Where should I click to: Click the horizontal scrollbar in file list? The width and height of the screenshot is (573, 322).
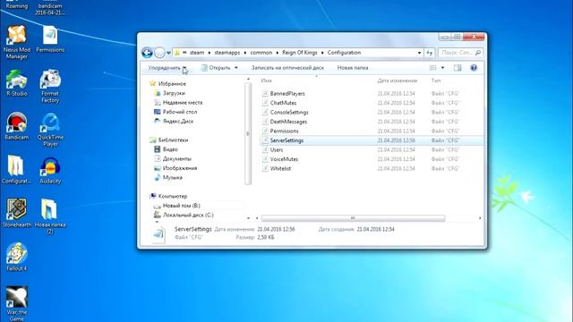tap(353, 218)
